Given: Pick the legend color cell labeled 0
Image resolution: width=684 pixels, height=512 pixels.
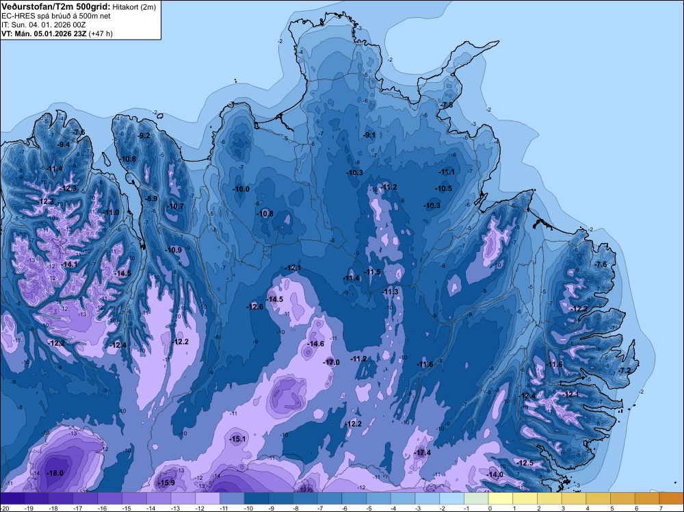Looking at the screenshot, I should [x=501, y=498].
